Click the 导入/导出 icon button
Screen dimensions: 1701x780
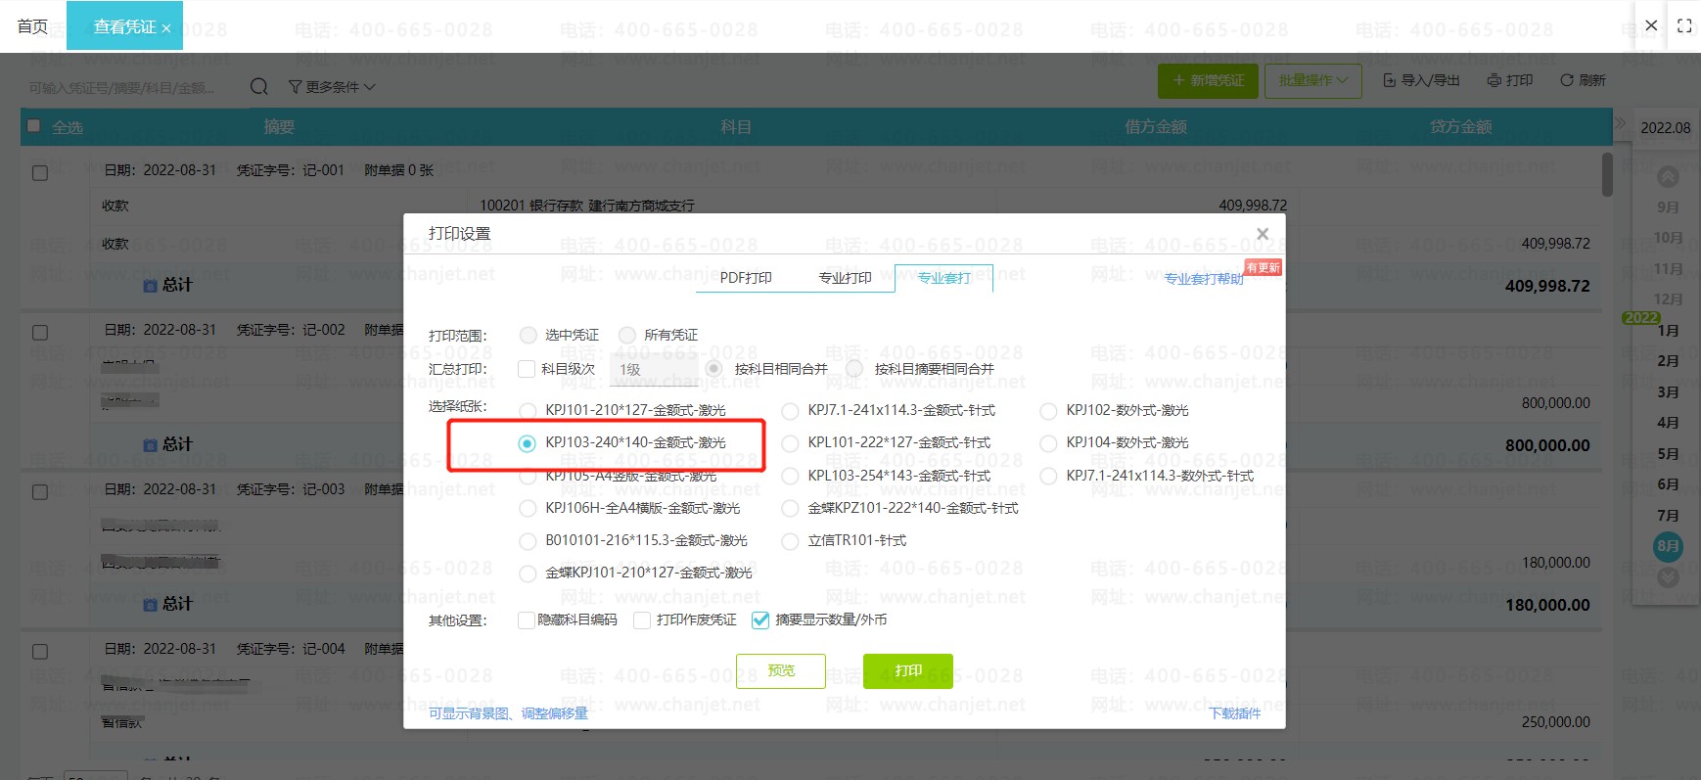coord(1421,80)
